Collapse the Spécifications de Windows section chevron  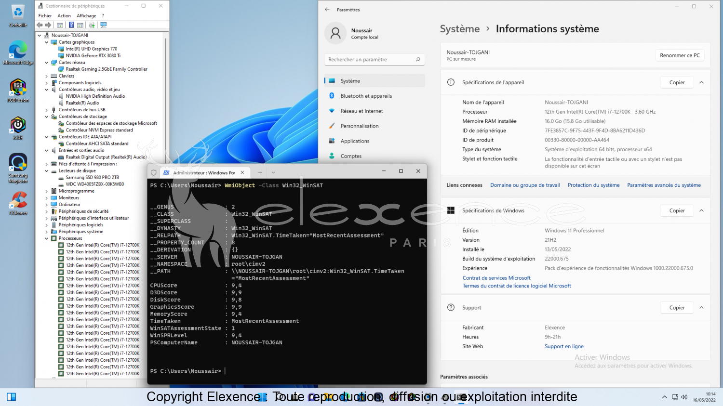tap(701, 210)
